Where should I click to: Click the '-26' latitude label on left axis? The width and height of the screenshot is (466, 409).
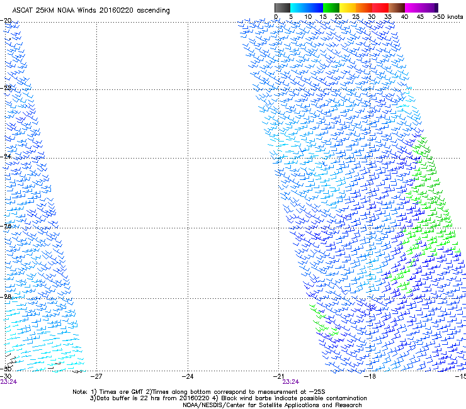coord(6,226)
